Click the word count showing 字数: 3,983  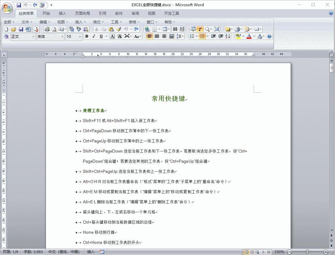click(x=33, y=251)
